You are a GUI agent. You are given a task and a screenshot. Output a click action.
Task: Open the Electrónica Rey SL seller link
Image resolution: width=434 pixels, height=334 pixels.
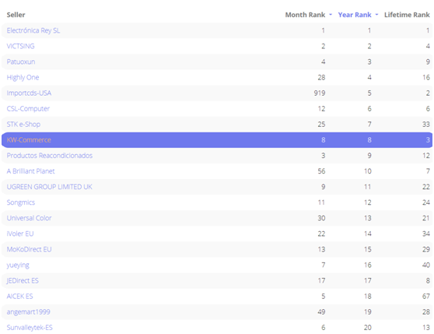point(33,30)
